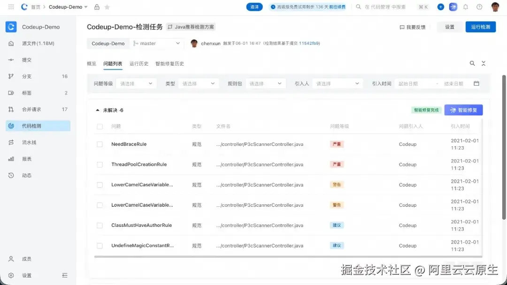Image resolution: width=507 pixels, height=285 pixels.
Task: Click the 运行检测 run detection button
Action: (481, 27)
